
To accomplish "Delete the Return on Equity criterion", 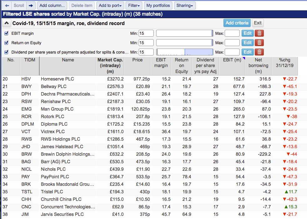I will pos(259,43).
